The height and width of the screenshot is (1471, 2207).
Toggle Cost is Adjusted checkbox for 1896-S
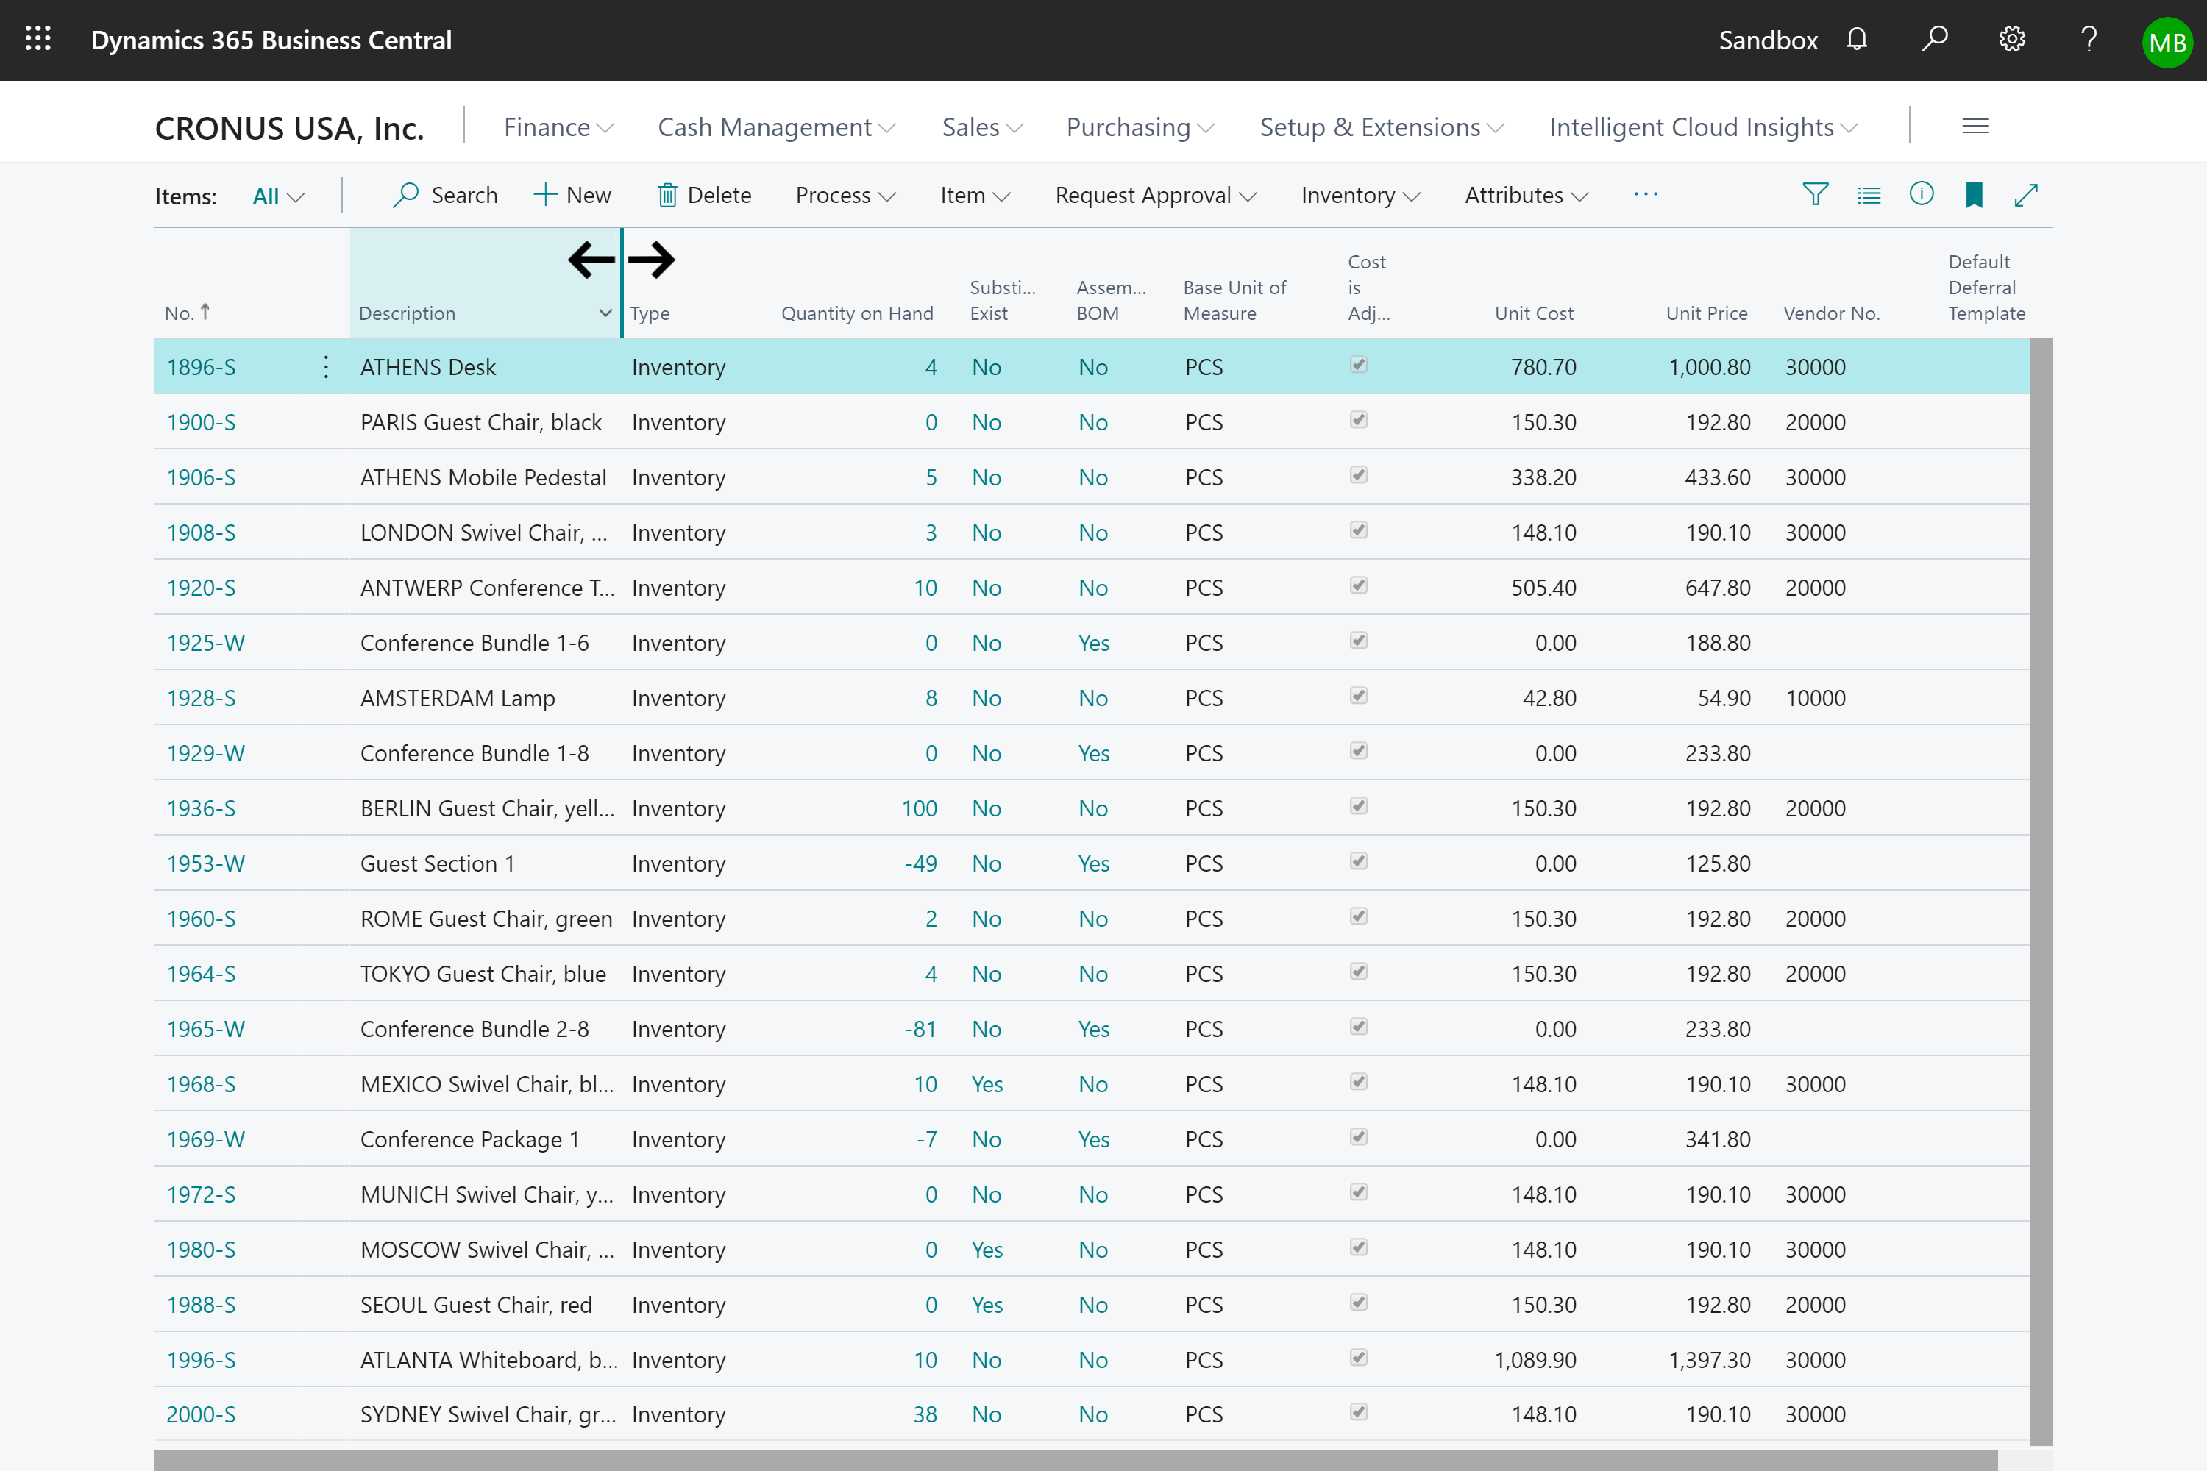(x=1358, y=365)
